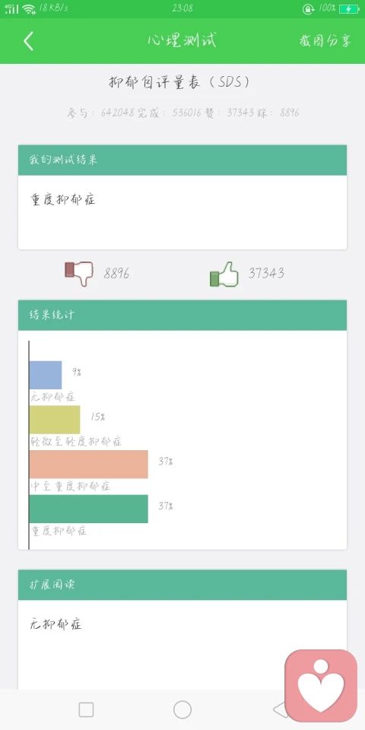Screen dimensions: 365x730
Task: Tap the thumbs-up like icon
Action: point(224,274)
